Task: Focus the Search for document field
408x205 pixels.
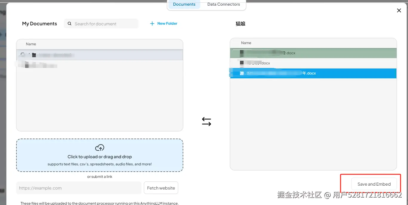Action: pyautogui.click(x=101, y=24)
